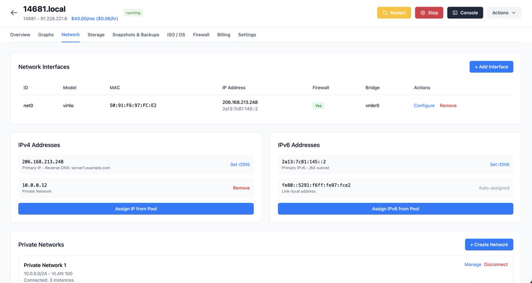Screen dimensions: 532x283
Task: Click the $40.00/mo price text
Action: click(94, 19)
